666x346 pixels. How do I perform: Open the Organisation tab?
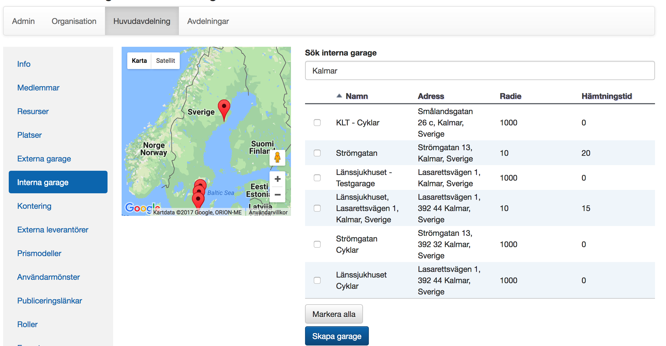pyautogui.click(x=74, y=21)
